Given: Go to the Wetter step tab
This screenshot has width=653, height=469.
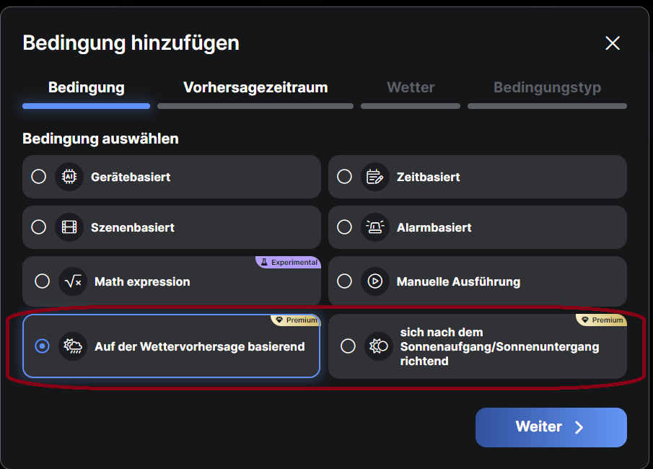Looking at the screenshot, I should click(411, 88).
